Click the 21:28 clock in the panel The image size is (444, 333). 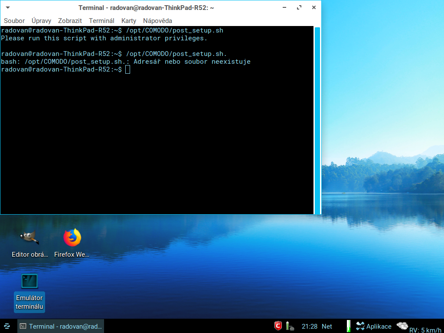point(310,326)
